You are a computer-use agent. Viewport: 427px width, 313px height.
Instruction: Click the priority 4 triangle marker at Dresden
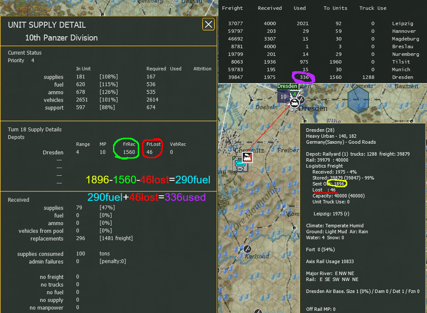point(294,94)
